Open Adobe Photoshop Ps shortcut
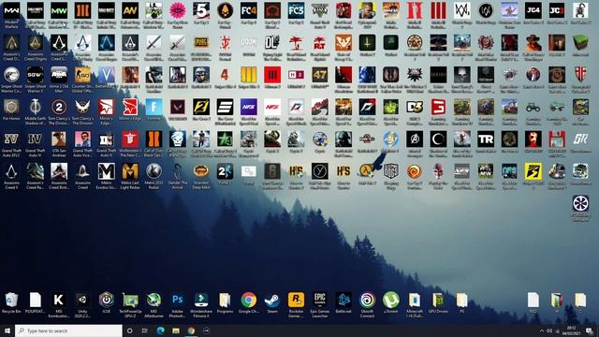The height and width of the screenshot is (337, 599). (x=177, y=300)
